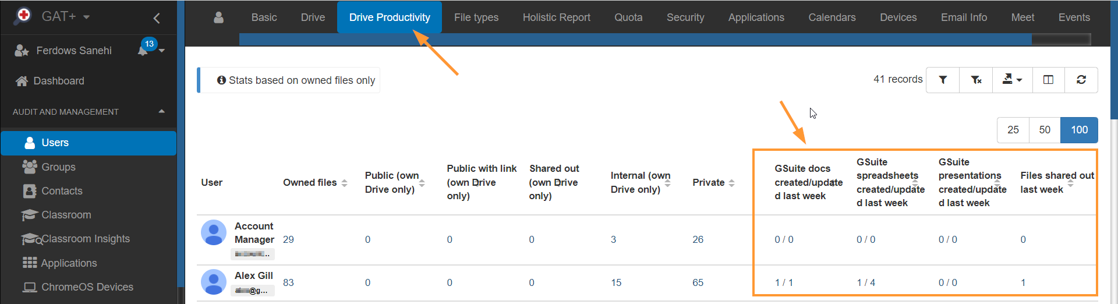Switch to the Basic tab
Viewport: 1118px width, 304px height.
(x=264, y=17)
